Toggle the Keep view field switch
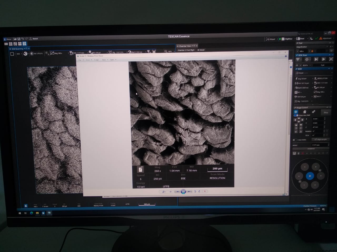 [296, 115]
